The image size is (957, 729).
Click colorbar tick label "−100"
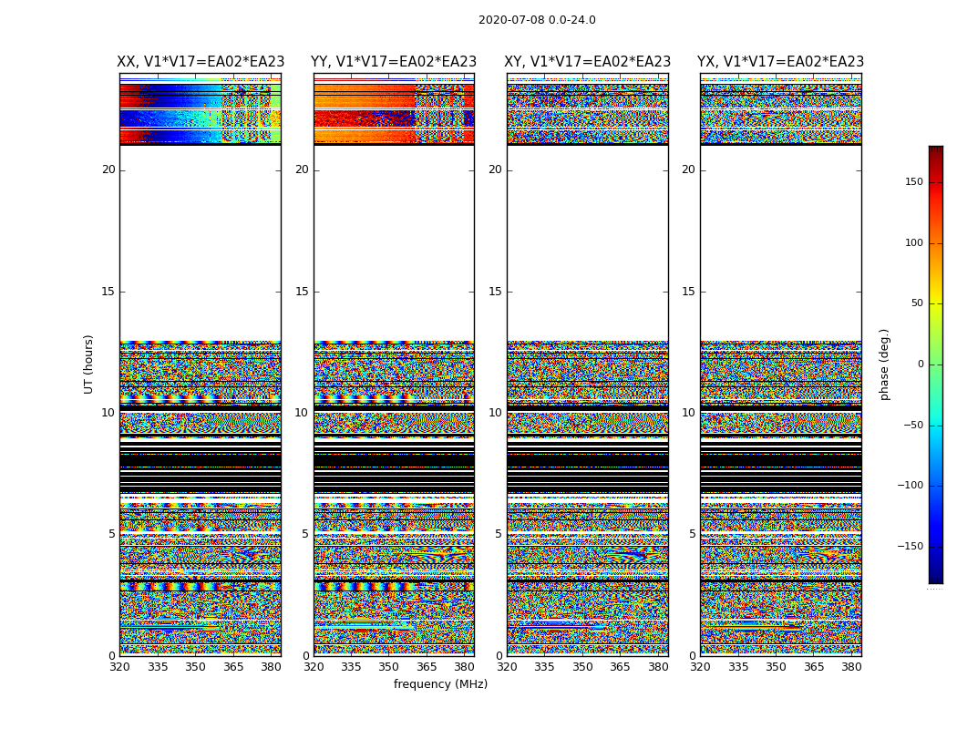coord(911,485)
